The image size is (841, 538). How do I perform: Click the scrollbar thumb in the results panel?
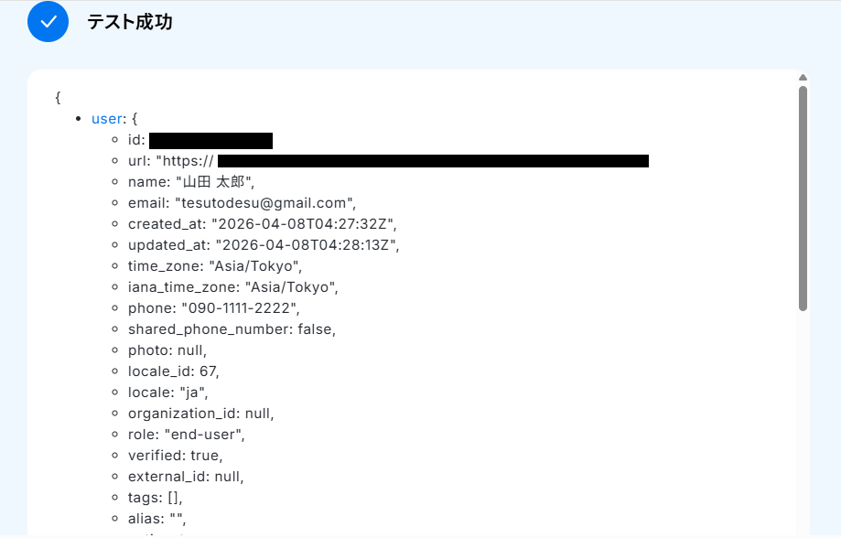[803, 197]
